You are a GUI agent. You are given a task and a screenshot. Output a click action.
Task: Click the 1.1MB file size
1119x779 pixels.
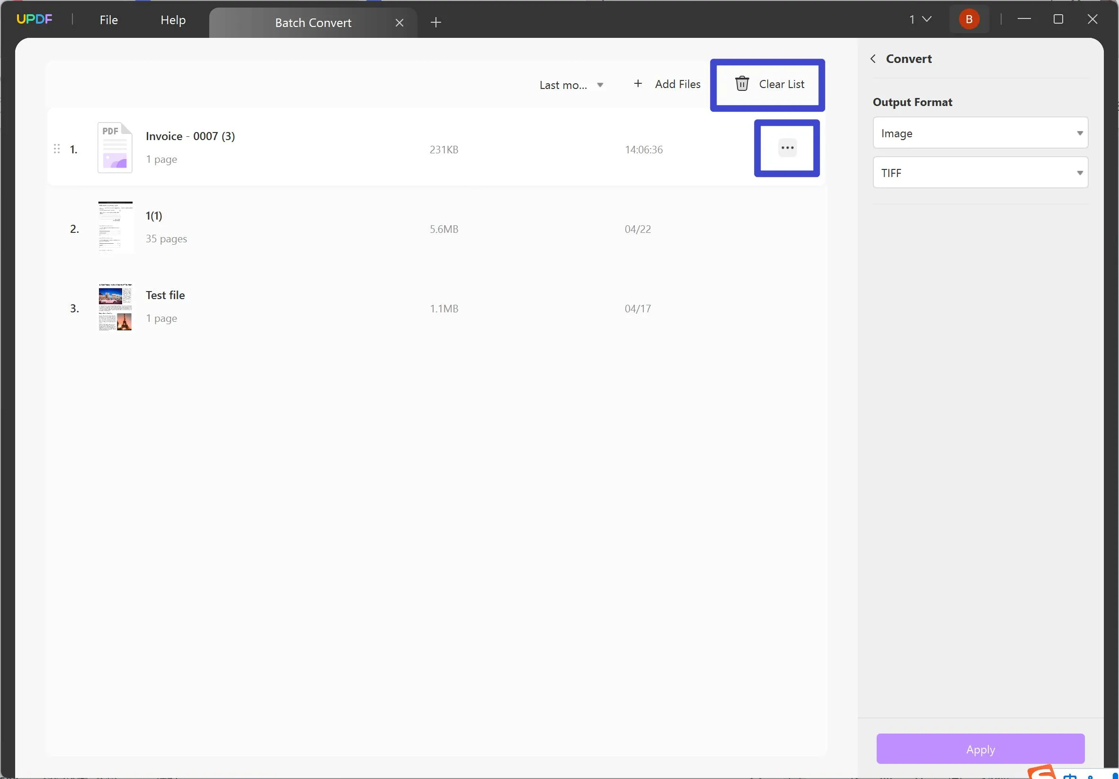point(444,309)
